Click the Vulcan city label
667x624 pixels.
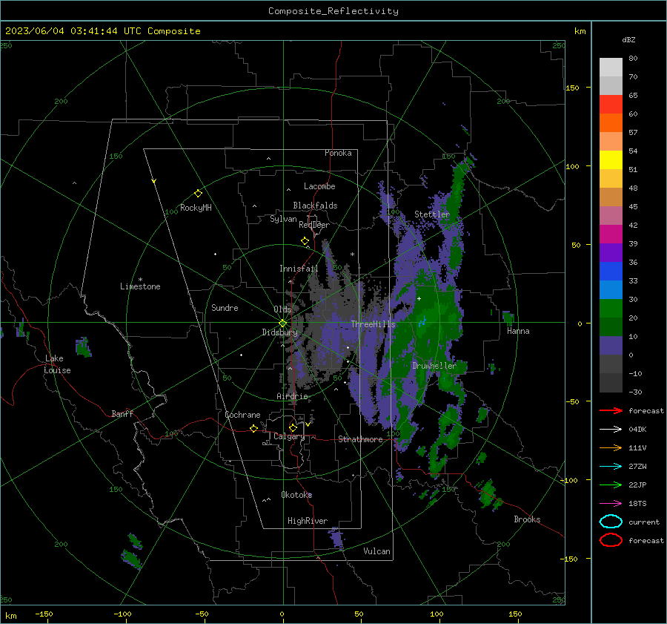[376, 551]
